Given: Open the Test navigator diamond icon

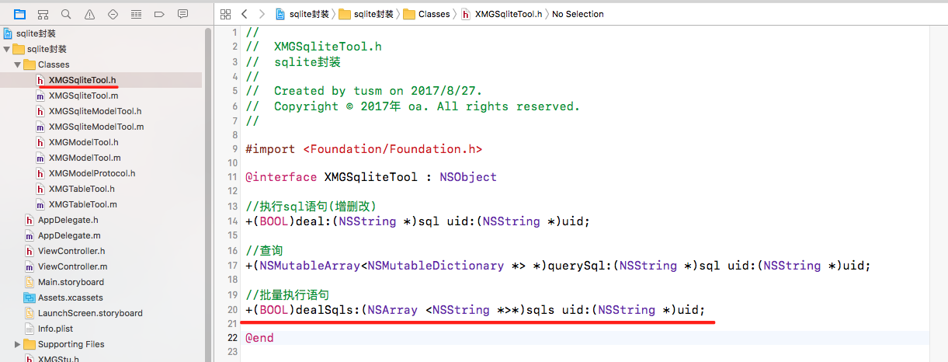Looking at the screenshot, I should pyautogui.click(x=113, y=14).
